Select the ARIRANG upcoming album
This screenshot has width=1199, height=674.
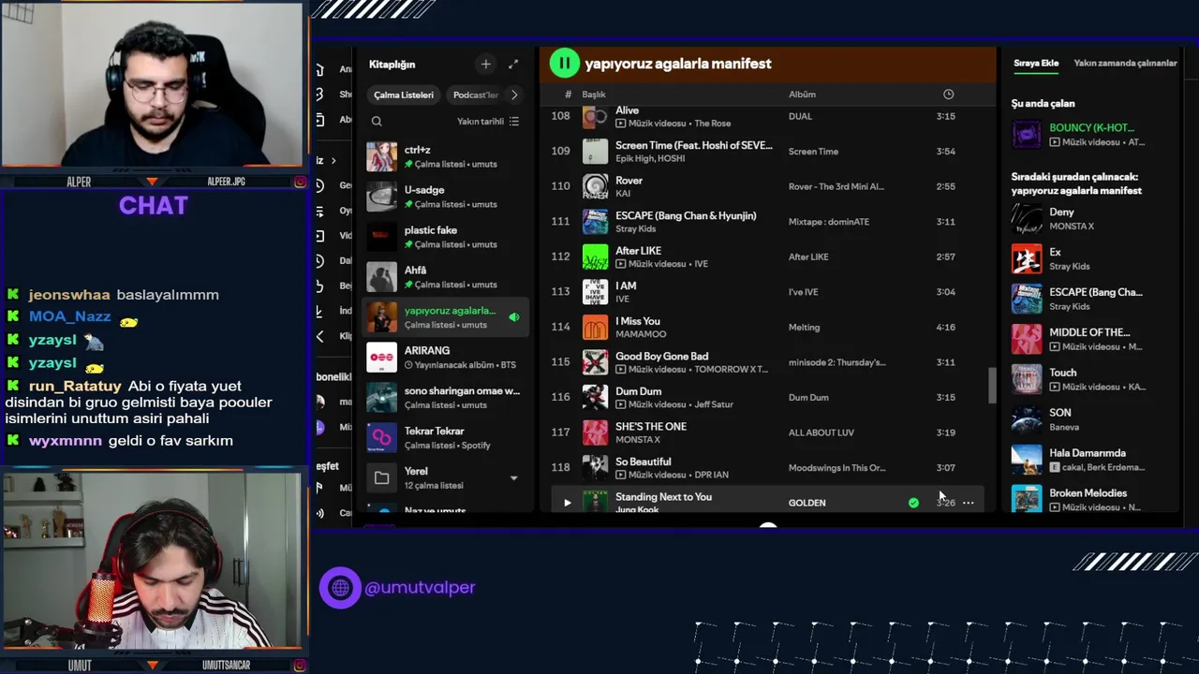[x=446, y=358]
